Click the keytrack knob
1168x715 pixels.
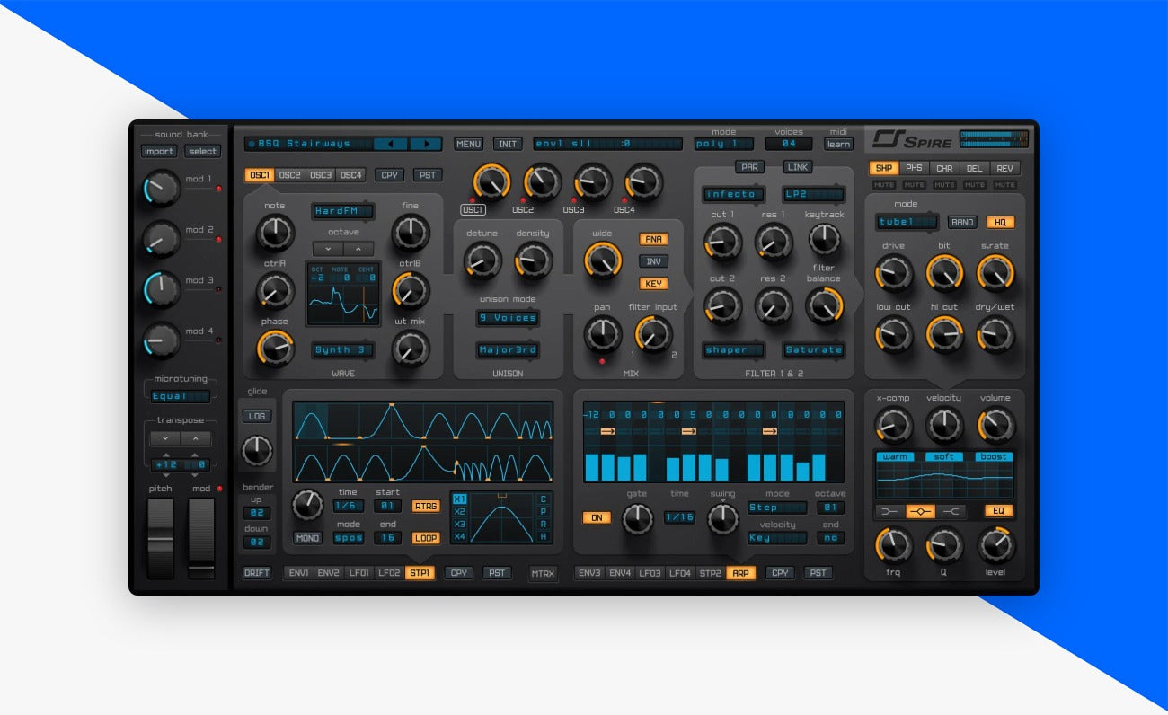tap(824, 239)
